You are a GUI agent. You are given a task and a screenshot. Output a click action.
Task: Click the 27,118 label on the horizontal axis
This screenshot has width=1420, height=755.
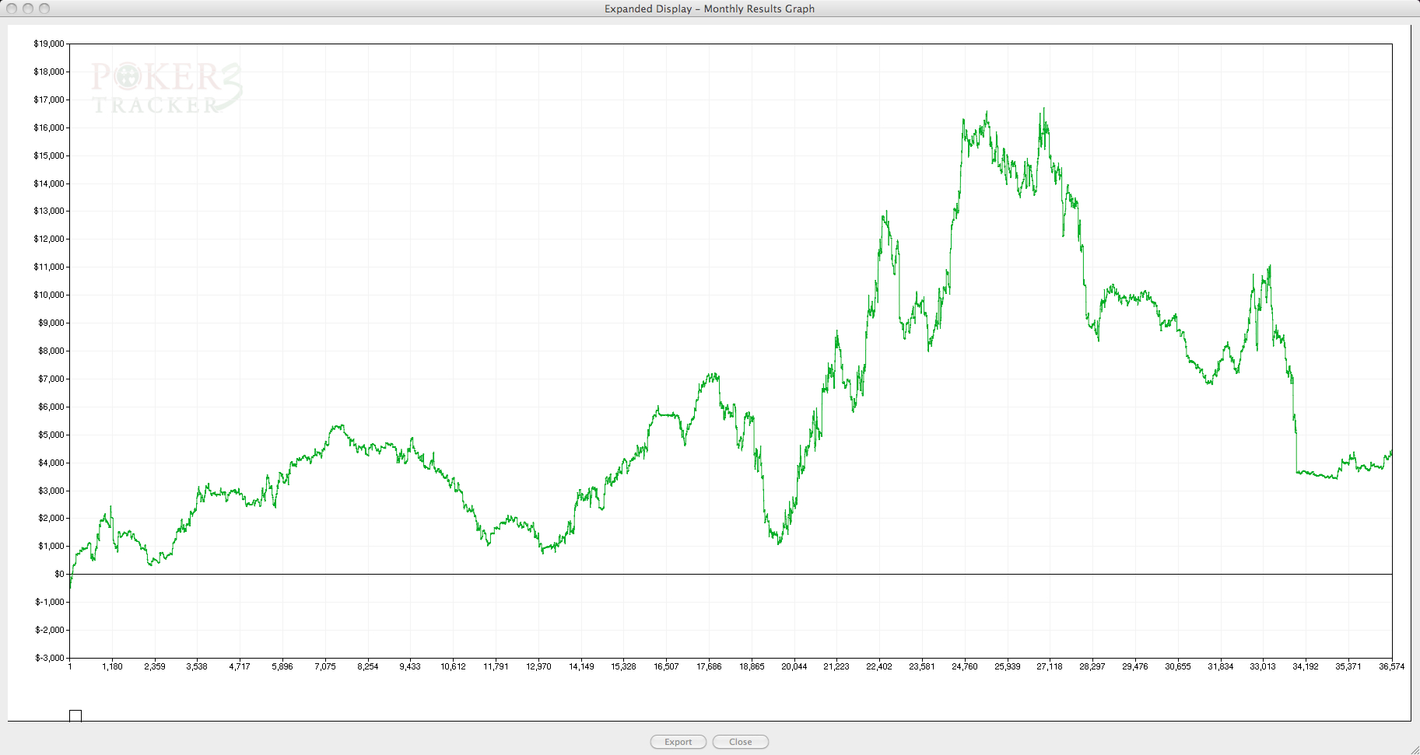point(1050,666)
